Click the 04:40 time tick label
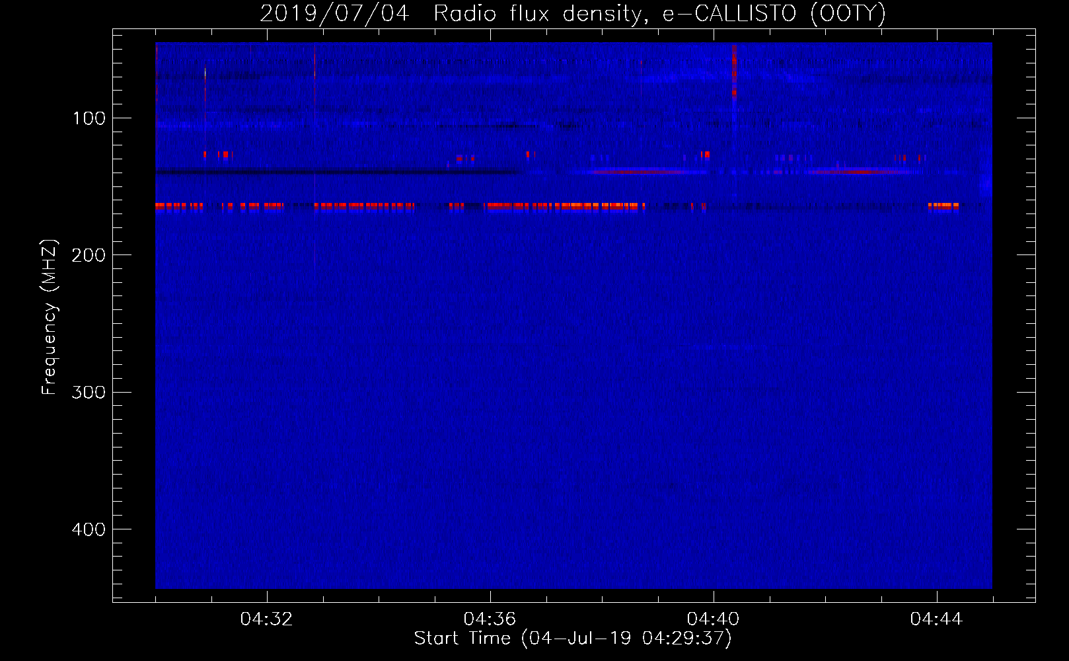Image resolution: width=1069 pixels, height=661 pixels. [x=714, y=619]
